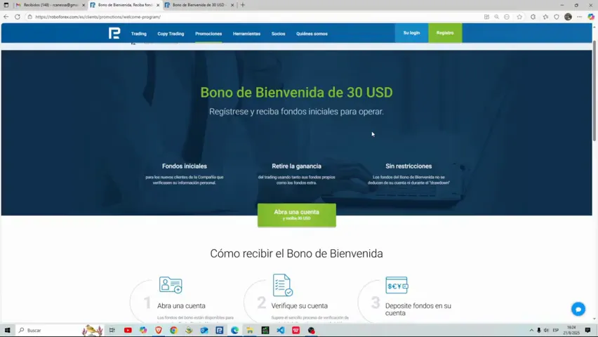598x337 pixels.
Task: Open the notification center icon
Action: point(587,330)
